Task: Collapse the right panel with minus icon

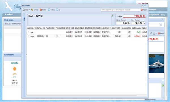Action: point(163,81)
